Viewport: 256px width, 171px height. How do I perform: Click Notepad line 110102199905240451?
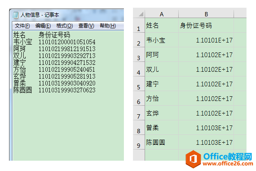tap(67, 70)
